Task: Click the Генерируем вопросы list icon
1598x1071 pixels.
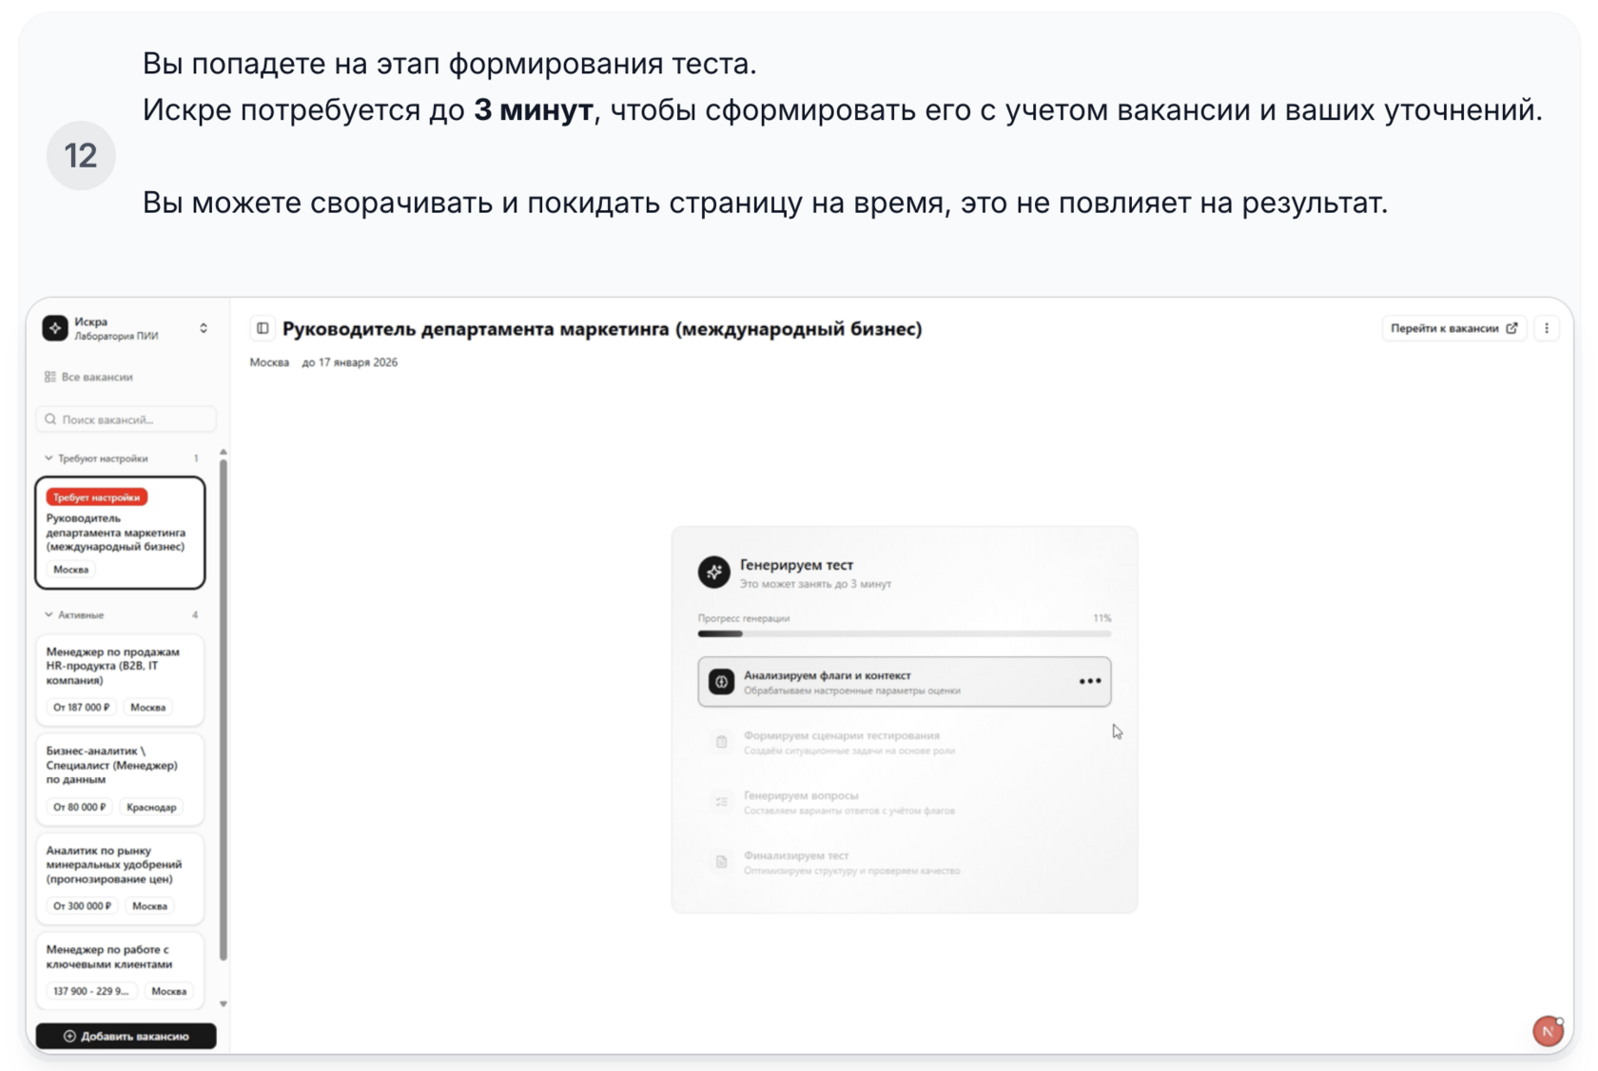Action: (721, 802)
